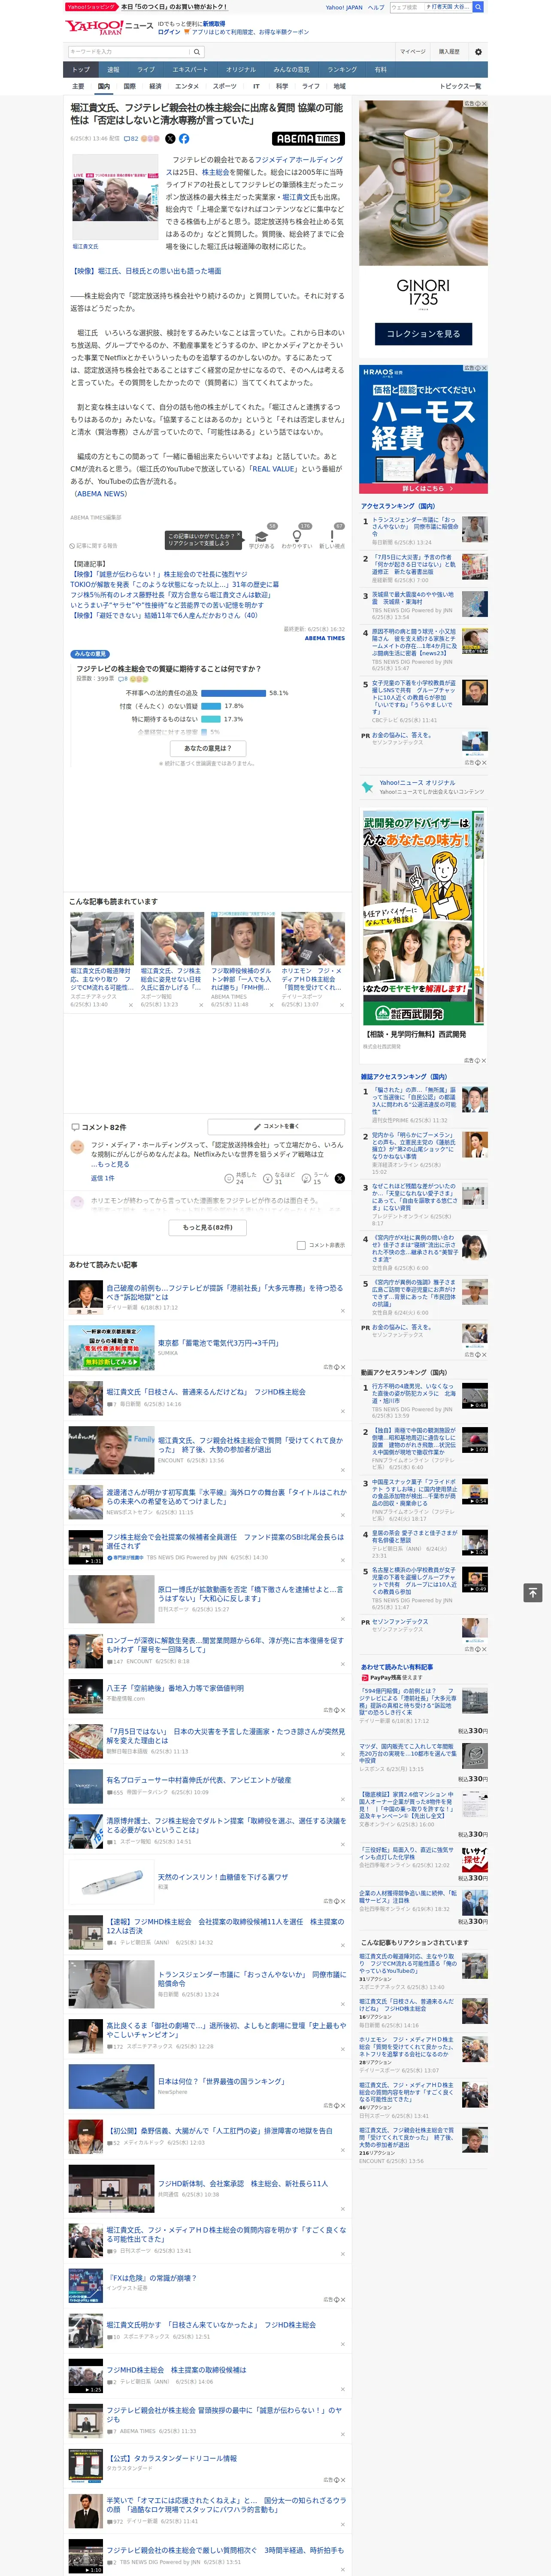Open the 有名プロデューサー中村喜伸氏 article
This screenshot has width=551, height=2576.
pos(199,1780)
